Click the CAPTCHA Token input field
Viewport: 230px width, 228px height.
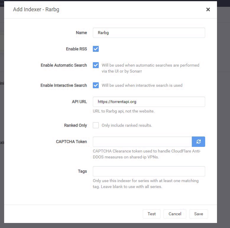[x=142, y=142]
